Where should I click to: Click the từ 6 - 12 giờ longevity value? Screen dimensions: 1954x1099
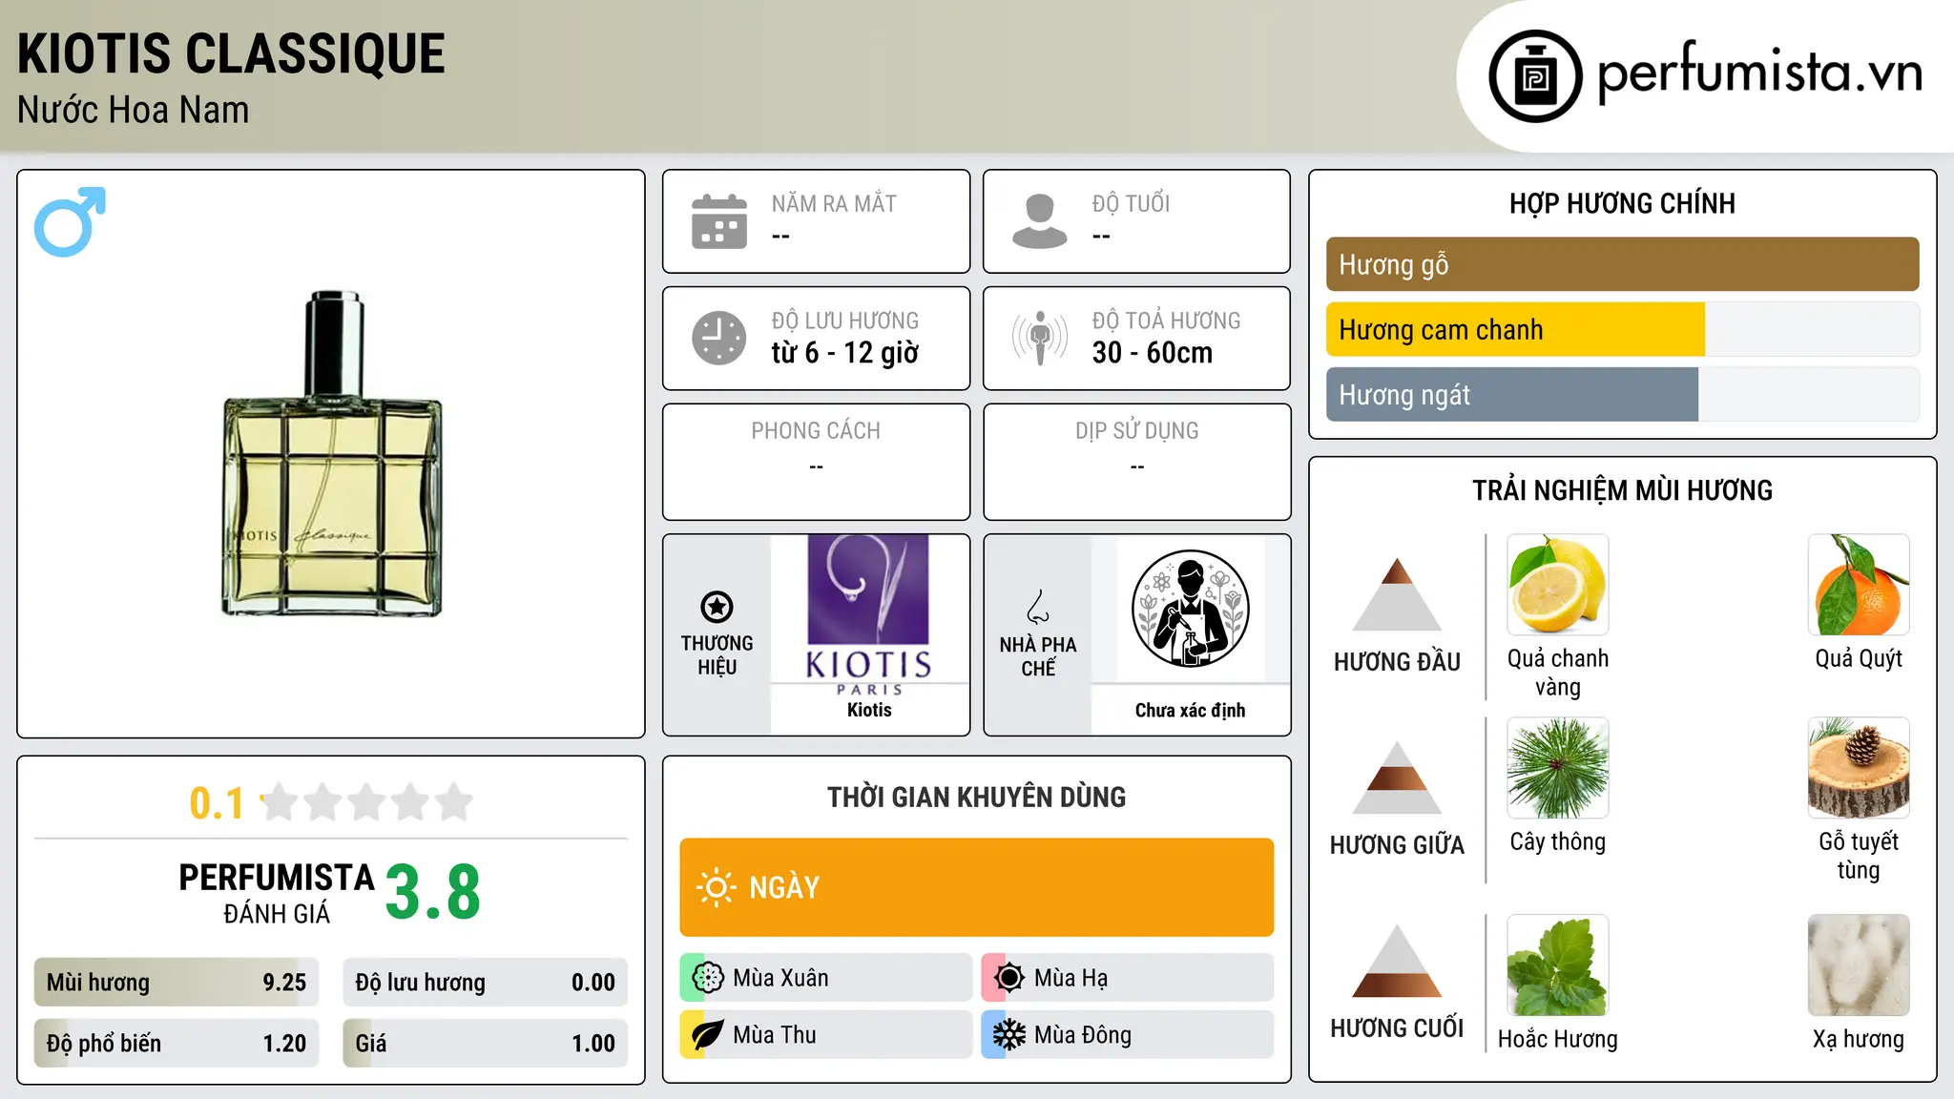(x=845, y=353)
